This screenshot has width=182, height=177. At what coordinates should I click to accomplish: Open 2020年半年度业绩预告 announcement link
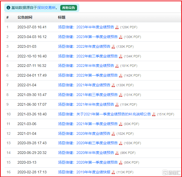coord(86,153)
